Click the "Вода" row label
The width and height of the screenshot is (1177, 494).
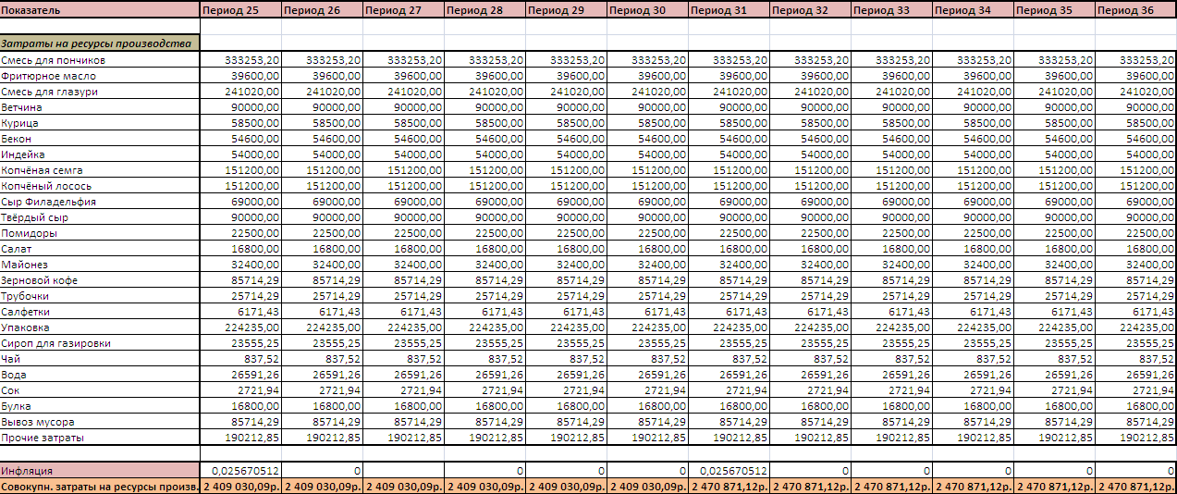(100, 375)
